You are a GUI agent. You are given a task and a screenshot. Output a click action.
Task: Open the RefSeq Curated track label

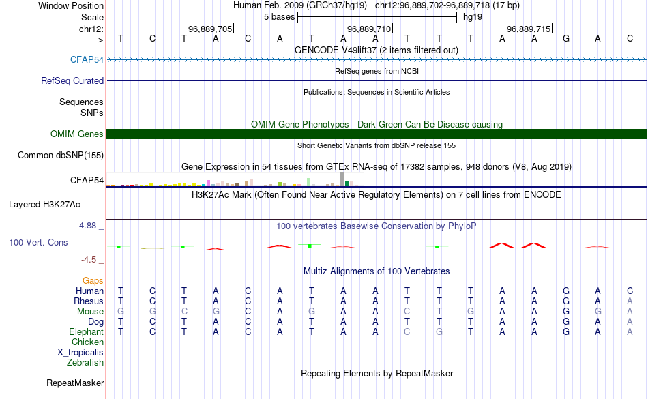coord(72,80)
